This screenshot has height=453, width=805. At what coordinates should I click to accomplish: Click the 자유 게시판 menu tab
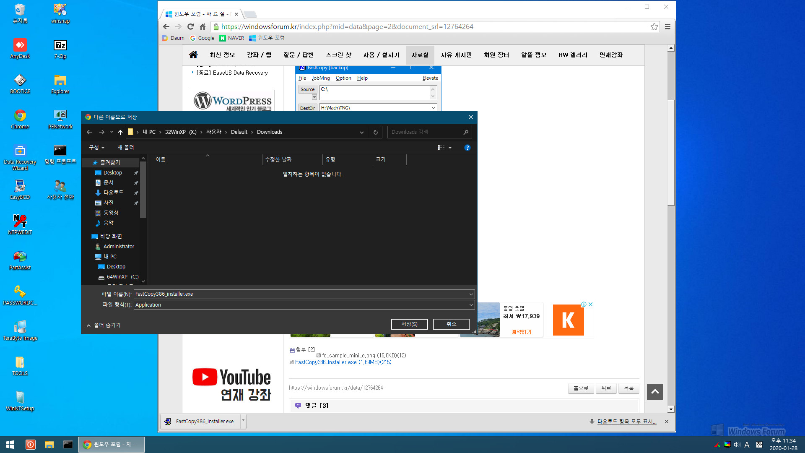click(x=456, y=55)
